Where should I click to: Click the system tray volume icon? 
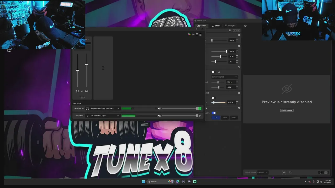point(321,181)
